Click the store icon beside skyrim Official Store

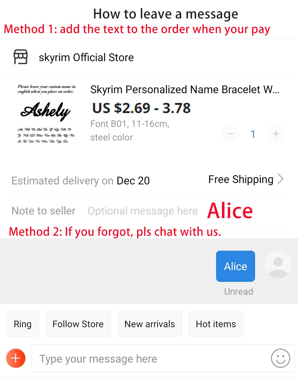pos(21,57)
